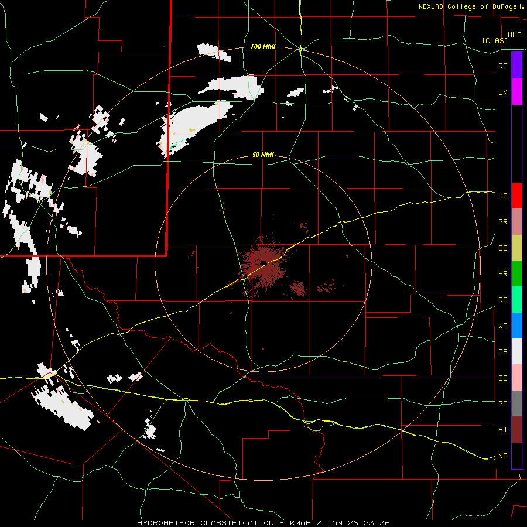527x527 pixels.
Task: Click the HYDROMETEOR CLASSIFICATION title text
Action: 206,523
